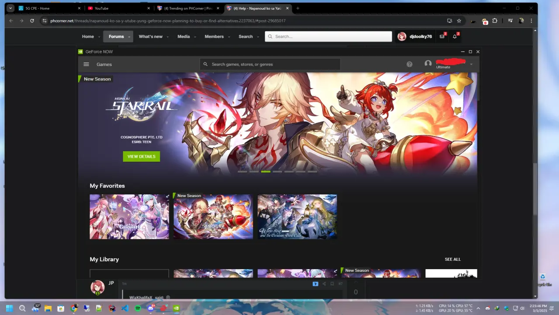Viewport: 559px width, 315px height.
Task: Click the browser page vertical scrollbar
Action: [x=535, y=189]
